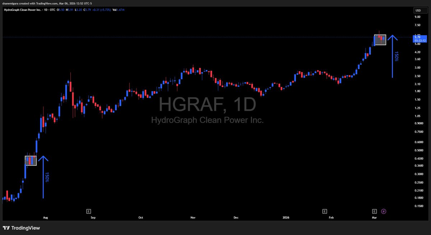This screenshot has width=431, height=235.
Task: Click the 0.5000 price axis label
Action: point(418,150)
